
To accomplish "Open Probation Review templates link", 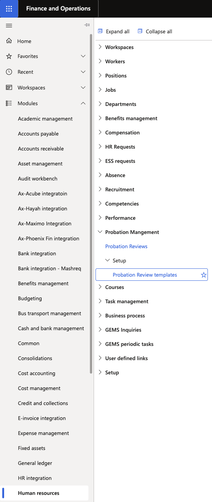I will pos(145,275).
